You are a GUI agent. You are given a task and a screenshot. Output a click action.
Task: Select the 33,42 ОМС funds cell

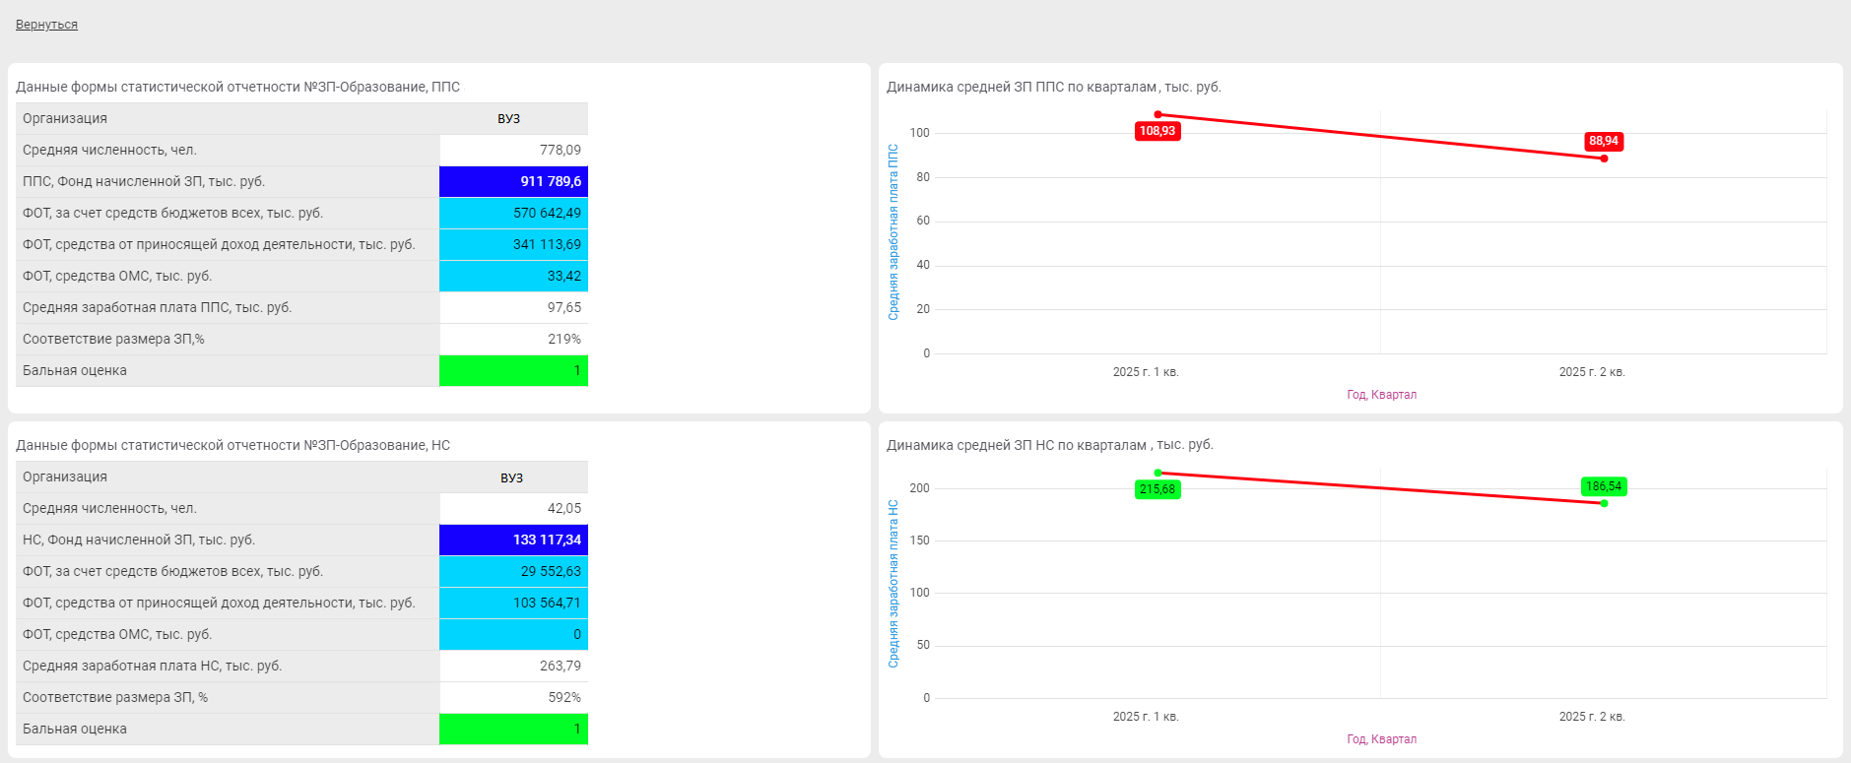coord(513,276)
